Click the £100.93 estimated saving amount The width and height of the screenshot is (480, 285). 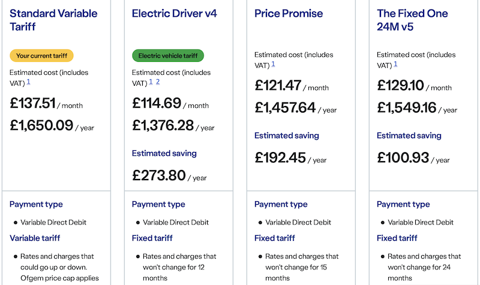click(x=403, y=157)
